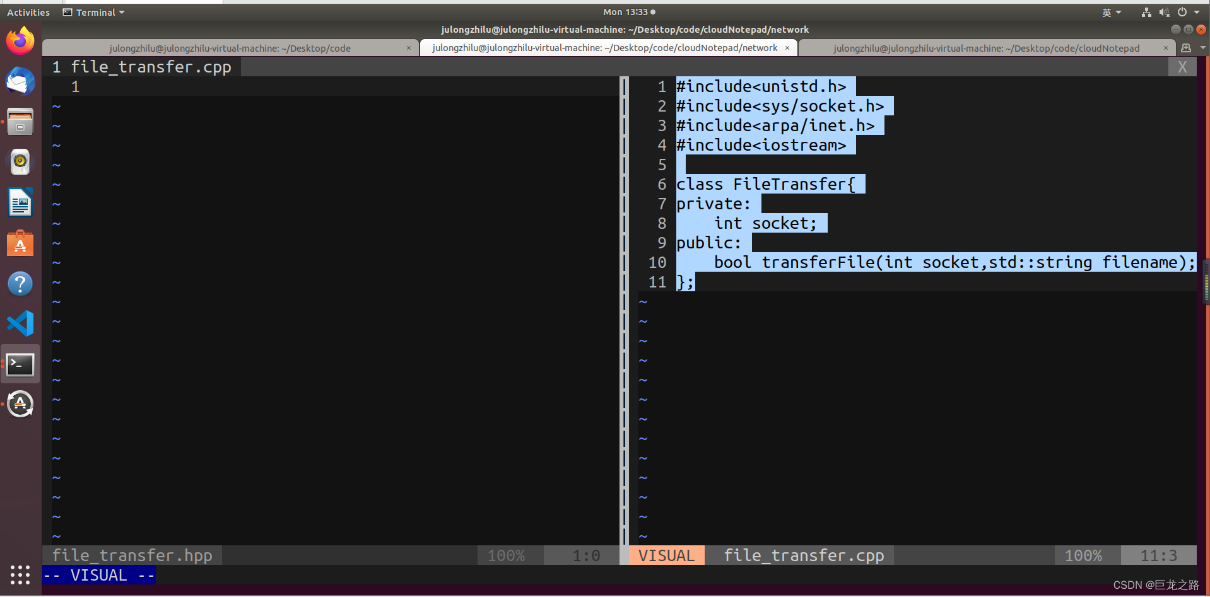Click the vim tabline X close button
The image size is (1210, 597).
[1182, 67]
